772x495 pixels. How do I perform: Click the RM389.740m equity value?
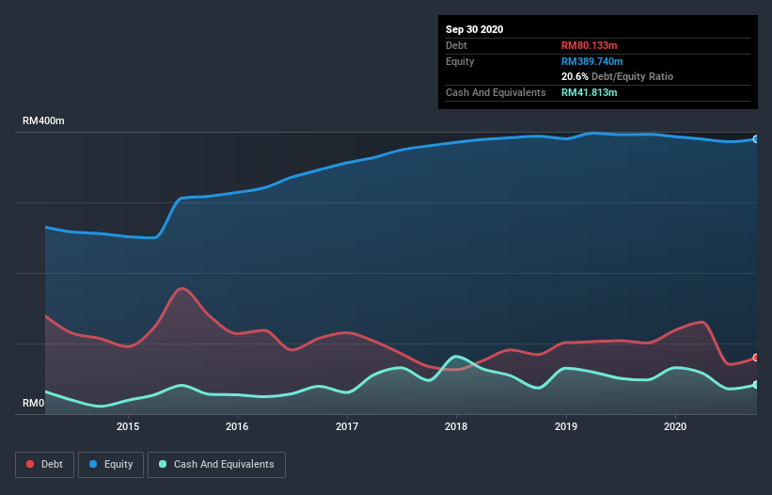click(x=592, y=61)
